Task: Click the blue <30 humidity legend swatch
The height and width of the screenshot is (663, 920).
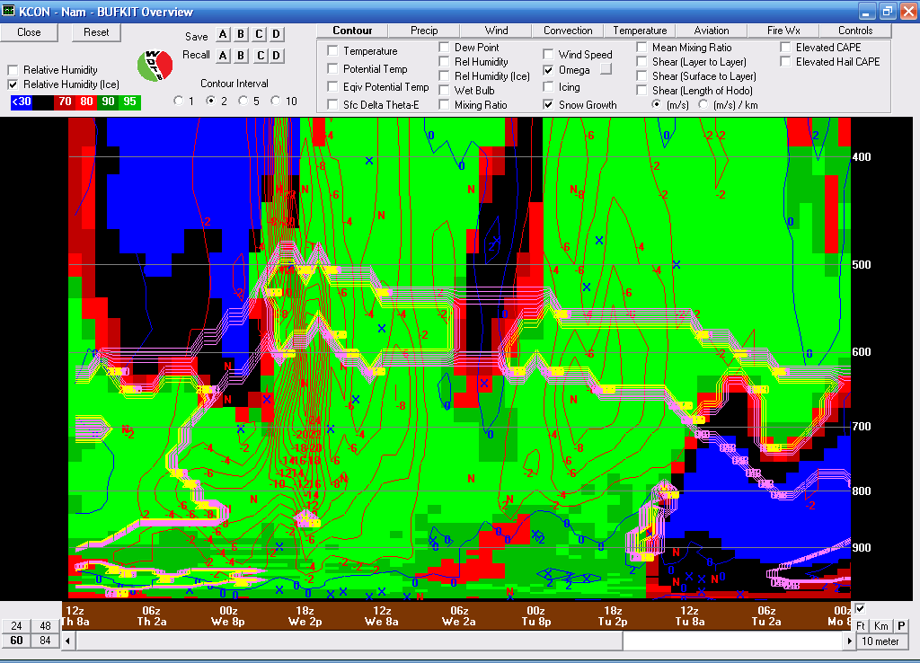Action: click(x=22, y=102)
